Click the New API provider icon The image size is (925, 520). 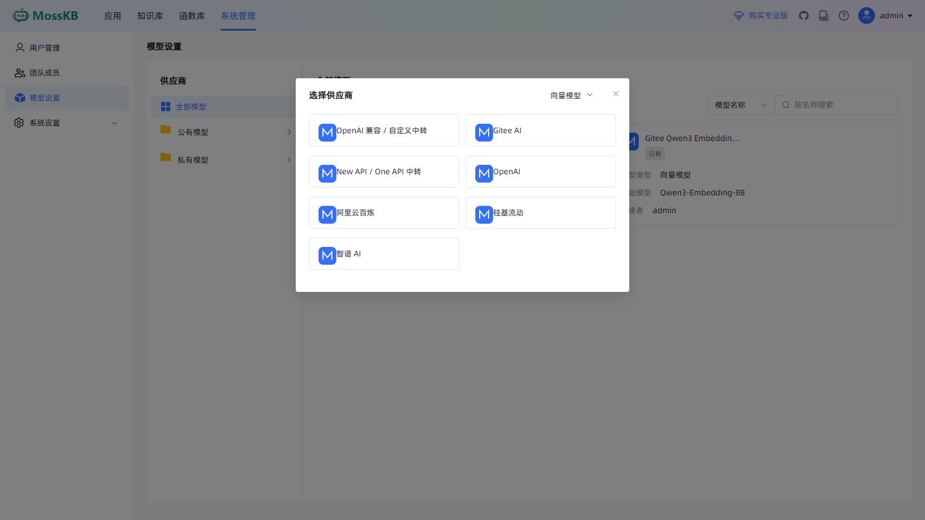[327, 174]
